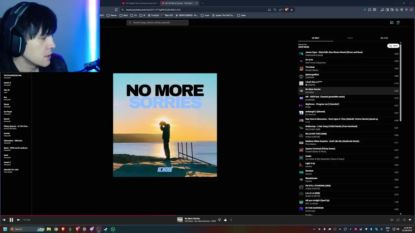
Task: Play On & On by Sub Focus
Action: pyautogui.click(x=349, y=61)
